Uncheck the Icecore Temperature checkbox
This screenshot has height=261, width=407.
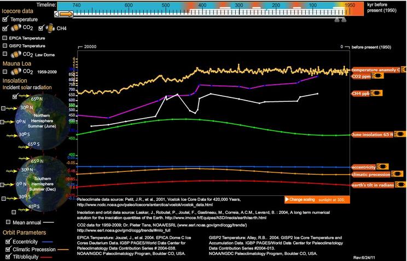coord(5,19)
